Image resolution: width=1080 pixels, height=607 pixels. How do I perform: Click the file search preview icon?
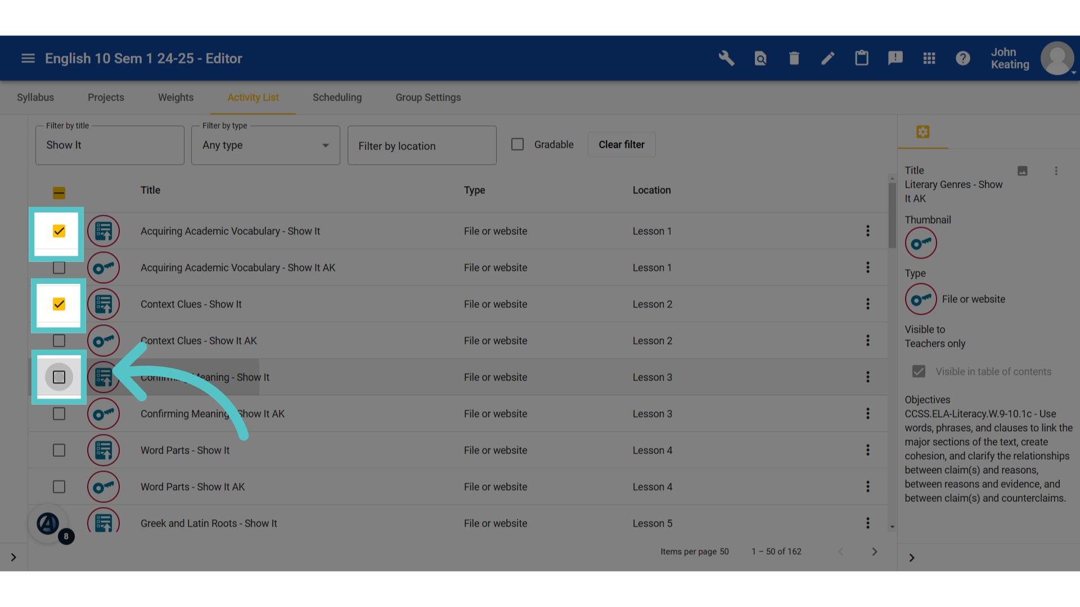[x=760, y=58]
